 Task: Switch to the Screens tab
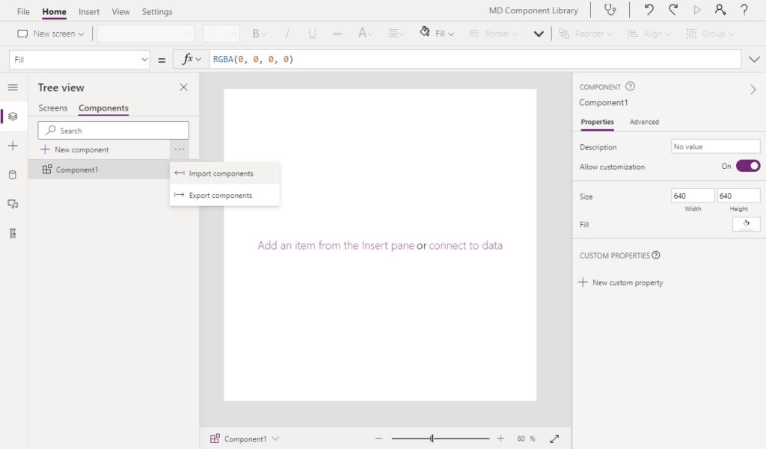click(53, 108)
